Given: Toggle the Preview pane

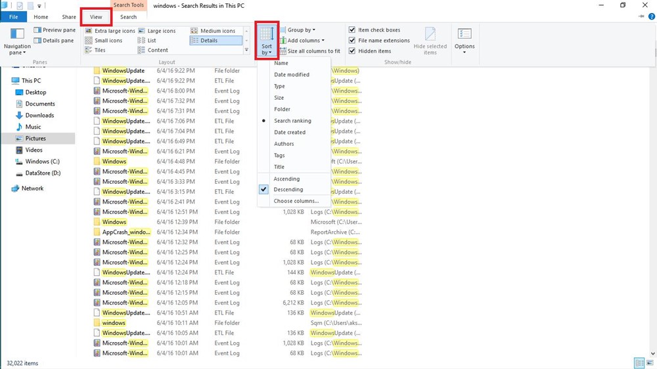Looking at the screenshot, I should pos(55,30).
